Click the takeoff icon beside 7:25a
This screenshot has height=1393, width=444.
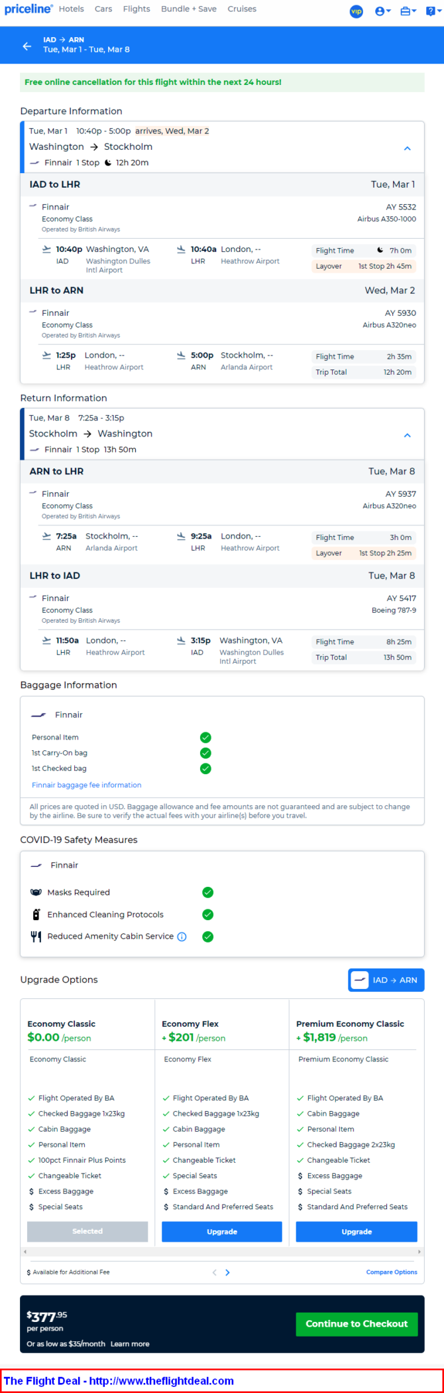tap(46, 536)
